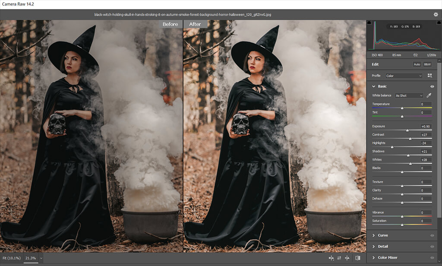Click the Shadows slider handle

408,155
